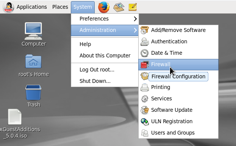
Task: Open About this Computer
Action: tap(105, 56)
